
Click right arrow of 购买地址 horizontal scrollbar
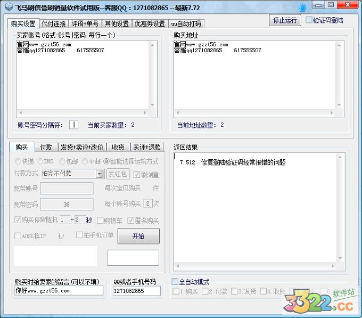(332, 113)
